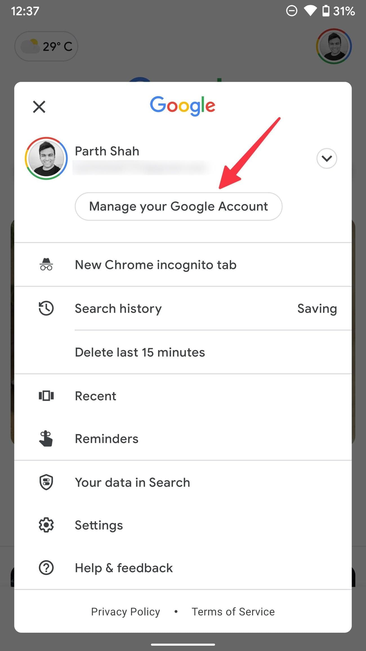The height and width of the screenshot is (651, 366).
Task: Click the Settings gear icon
Action: pos(46,525)
